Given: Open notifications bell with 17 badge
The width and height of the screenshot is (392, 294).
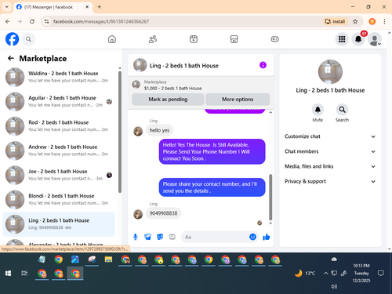Looking at the screenshot, I should click(x=358, y=39).
